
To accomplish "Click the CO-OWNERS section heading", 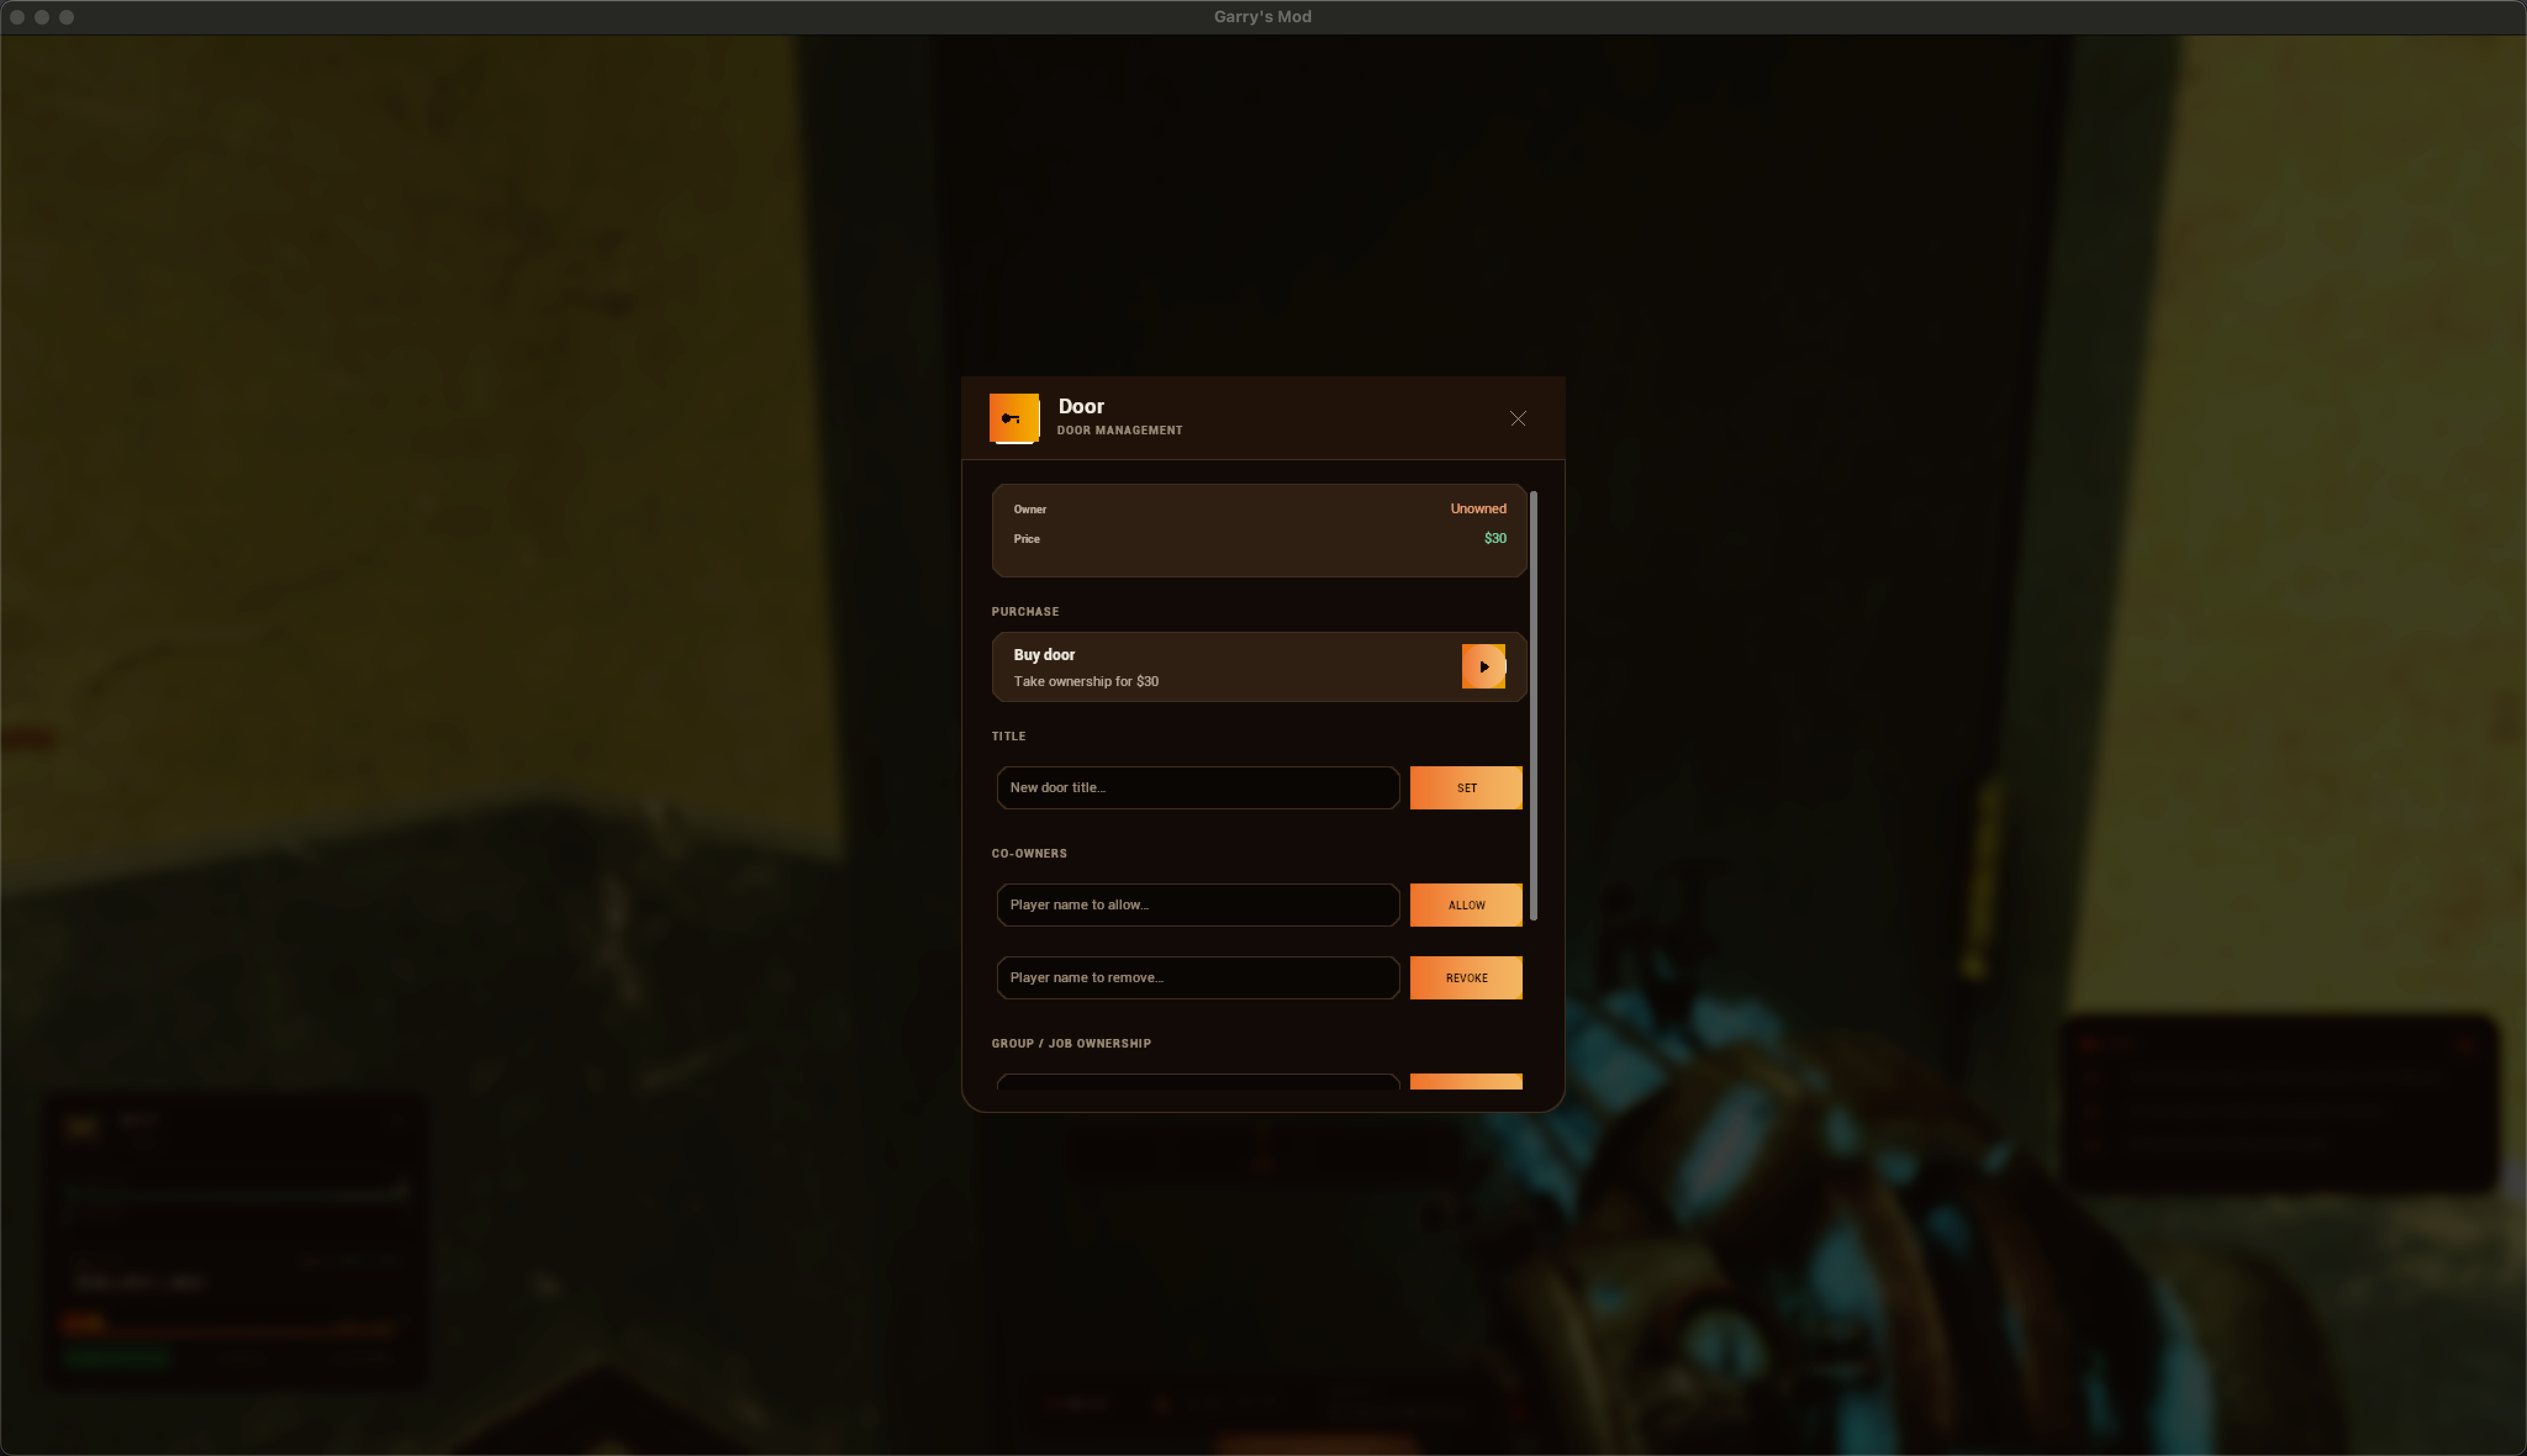I will pyautogui.click(x=1028, y=853).
